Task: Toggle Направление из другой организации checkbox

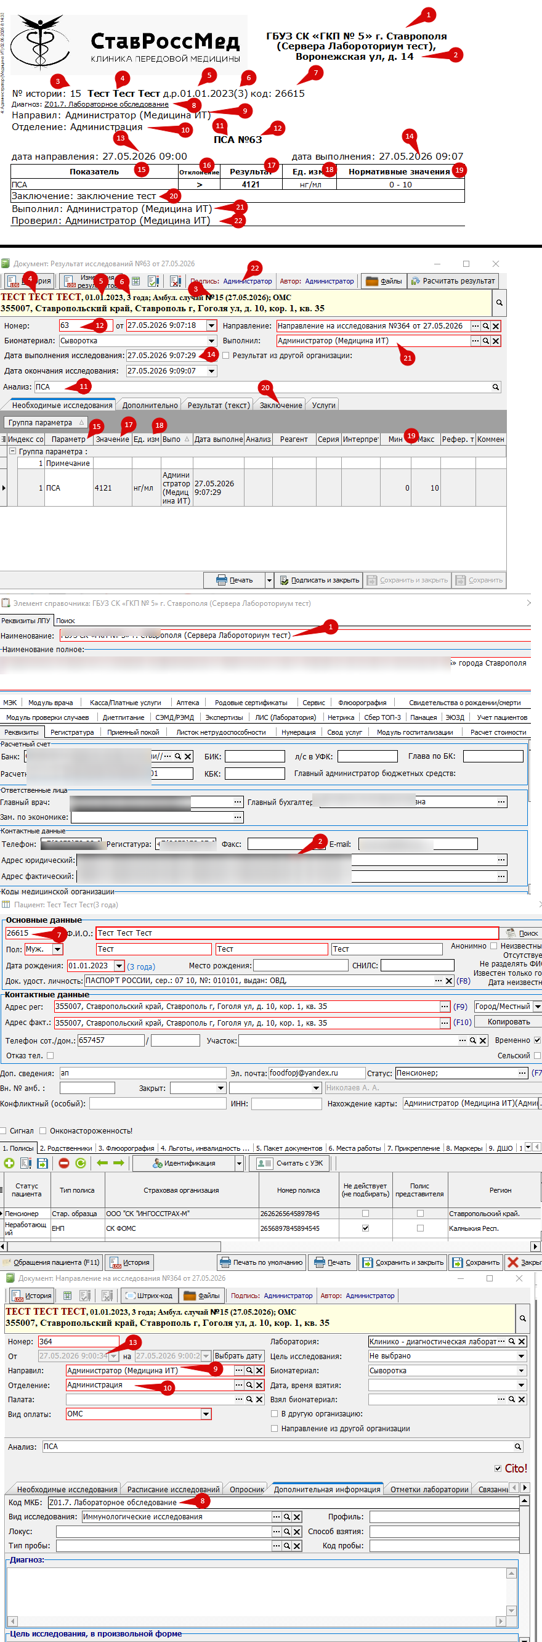Action: tap(275, 1429)
